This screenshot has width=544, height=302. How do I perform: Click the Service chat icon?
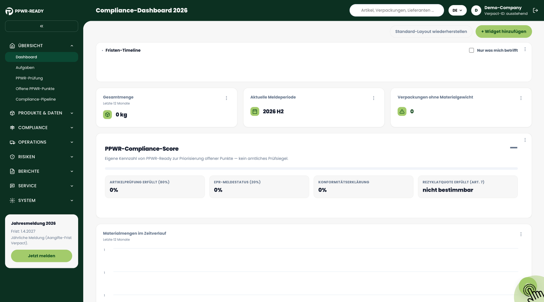pyautogui.click(x=12, y=186)
